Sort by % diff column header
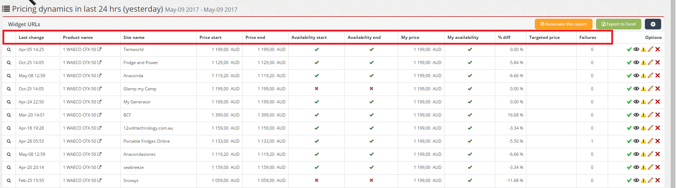This screenshot has width=676, height=188. [x=504, y=38]
